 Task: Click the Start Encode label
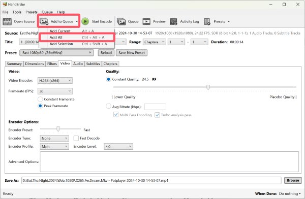pos(102,21)
